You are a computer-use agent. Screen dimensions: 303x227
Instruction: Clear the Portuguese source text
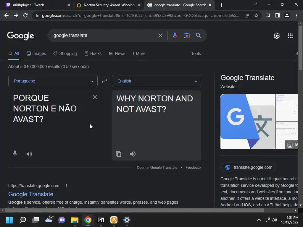(x=95, y=97)
